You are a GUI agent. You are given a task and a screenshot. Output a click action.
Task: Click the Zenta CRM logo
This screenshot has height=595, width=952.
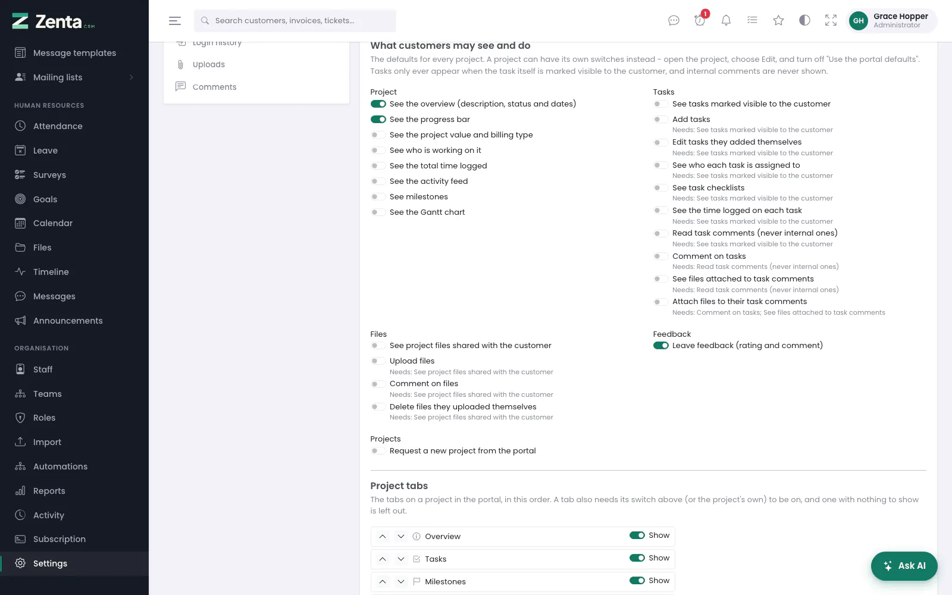54,21
